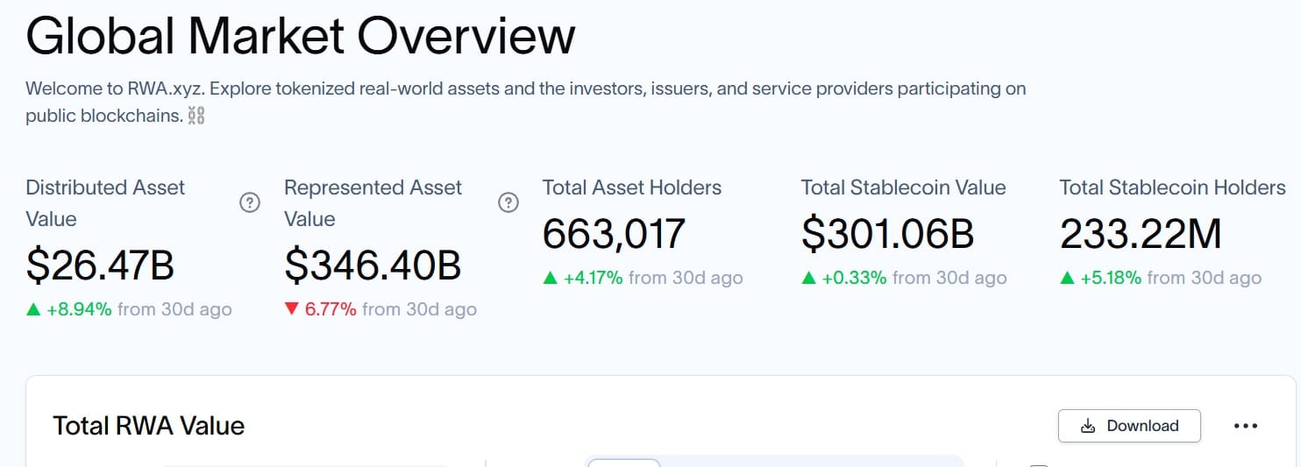Screen dimensions: 1301x467
Task: Click the $301.06B stablecoin value figure
Action: pyautogui.click(x=887, y=234)
